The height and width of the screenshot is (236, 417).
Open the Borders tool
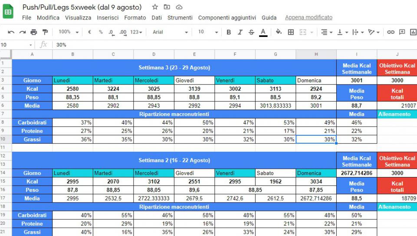pyautogui.click(x=291, y=32)
